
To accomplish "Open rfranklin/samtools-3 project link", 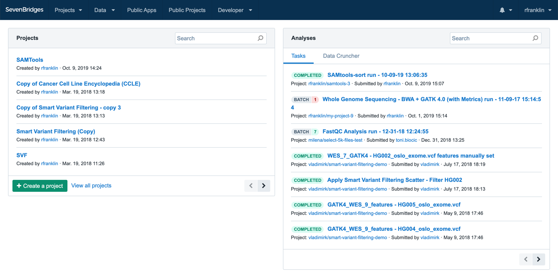I will 329,84.
